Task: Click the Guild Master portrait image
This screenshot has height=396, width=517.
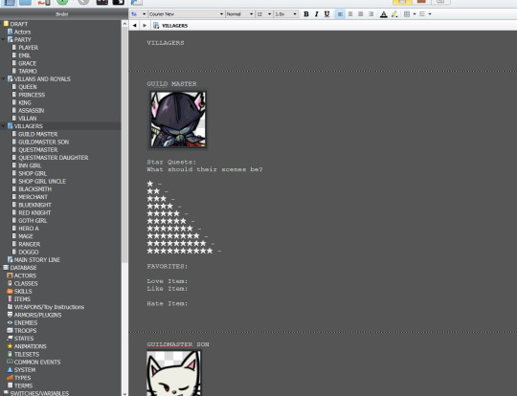Action: click(178, 120)
